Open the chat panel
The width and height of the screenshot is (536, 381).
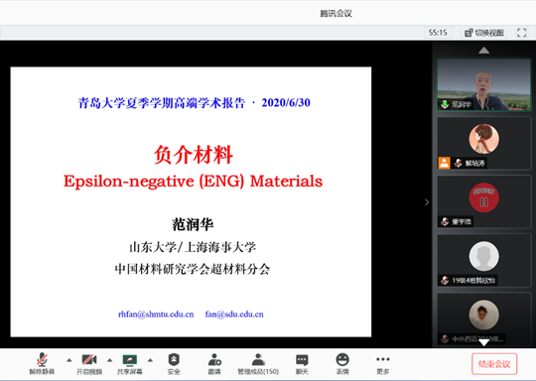coord(302,363)
